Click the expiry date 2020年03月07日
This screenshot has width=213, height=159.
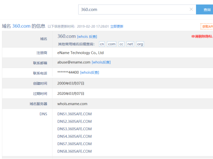pos(71,94)
